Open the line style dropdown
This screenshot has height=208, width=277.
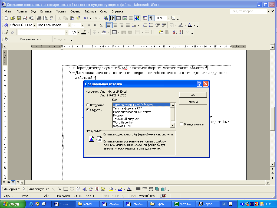(x=66, y=32)
